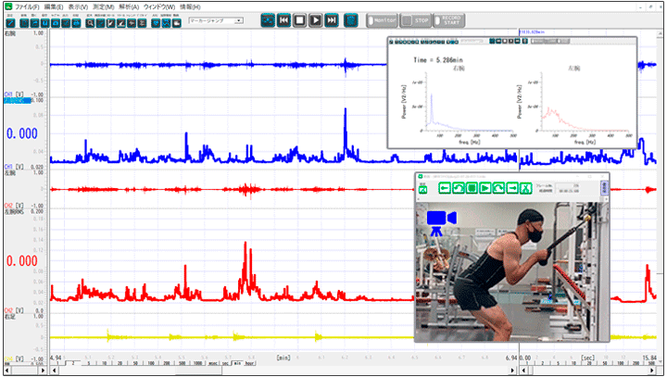Click right arrow of channel panel scrollbar

[42, 371]
